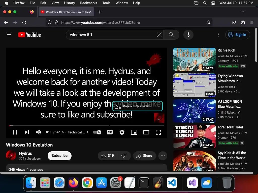The width and height of the screenshot is (258, 193).
Task: Open YouTube guide hamburger menu
Action: 9,35
